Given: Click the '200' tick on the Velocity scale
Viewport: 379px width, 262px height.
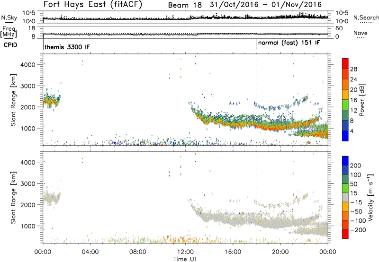Looking at the screenshot, I should (x=355, y=166).
